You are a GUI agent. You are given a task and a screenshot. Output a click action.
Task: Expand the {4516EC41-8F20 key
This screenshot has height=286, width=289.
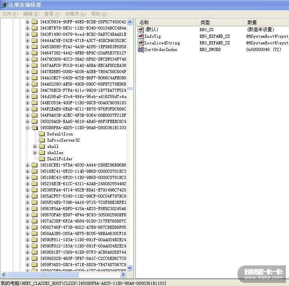[x=27, y=171]
